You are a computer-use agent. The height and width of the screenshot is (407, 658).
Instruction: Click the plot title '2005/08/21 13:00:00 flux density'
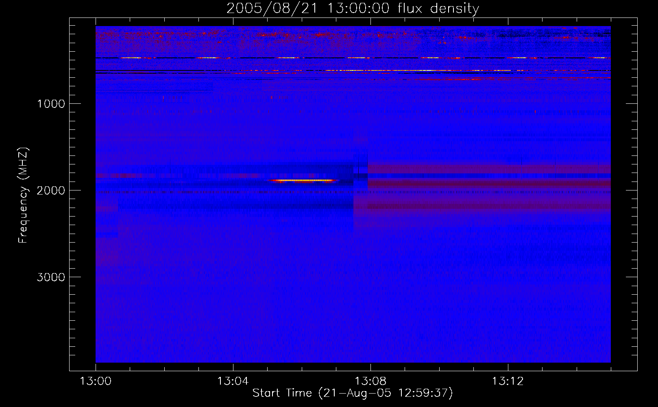tap(353, 9)
